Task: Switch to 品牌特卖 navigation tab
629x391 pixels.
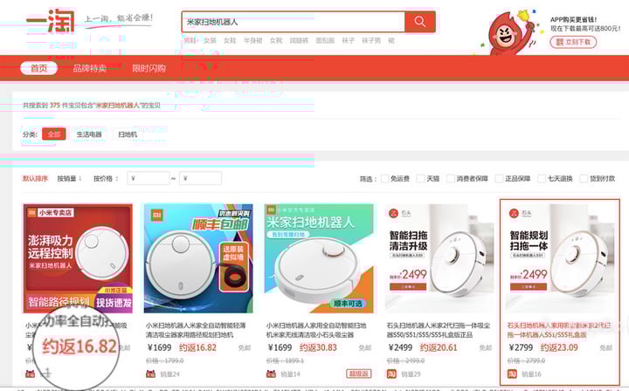Action: [89, 68]
